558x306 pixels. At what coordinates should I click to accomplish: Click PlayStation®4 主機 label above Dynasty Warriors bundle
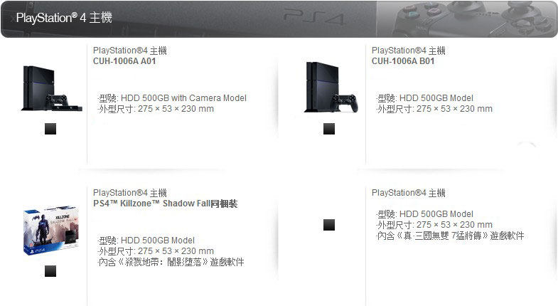pyautogui.click(x=409, y=193)
